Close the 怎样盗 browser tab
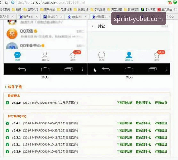The width and height of the screenshot is (178, 160). 61,17
